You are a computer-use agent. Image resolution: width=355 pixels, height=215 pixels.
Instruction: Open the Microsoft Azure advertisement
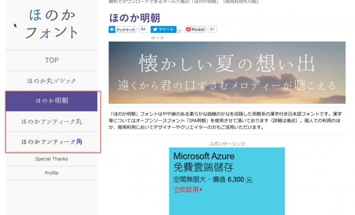[227, 181]
